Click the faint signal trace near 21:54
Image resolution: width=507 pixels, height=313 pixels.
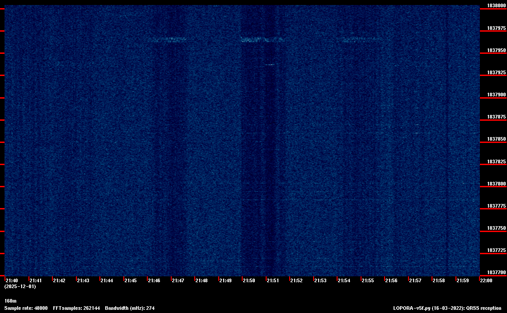tap(361, 39)
